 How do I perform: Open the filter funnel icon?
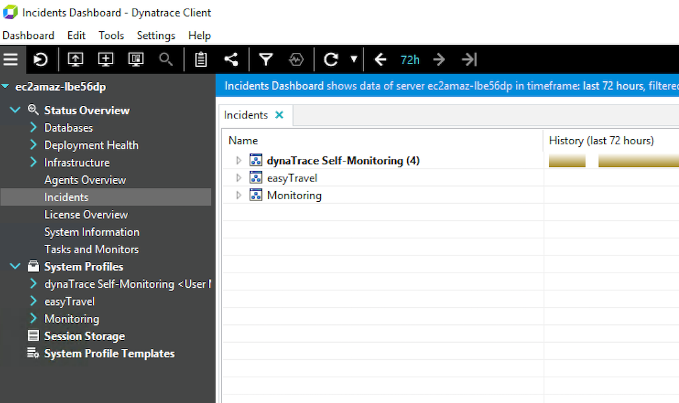click(266, 59)
